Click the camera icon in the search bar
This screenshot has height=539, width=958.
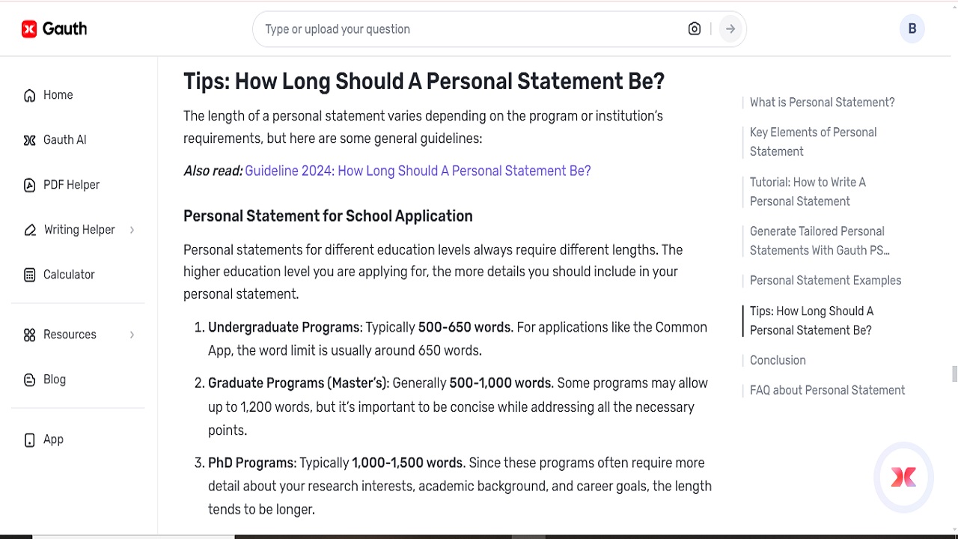694,28
